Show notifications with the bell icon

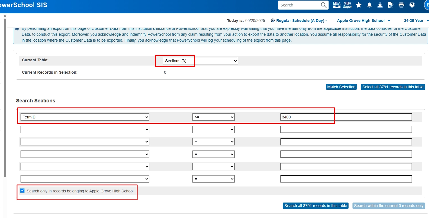click(369, 5)
